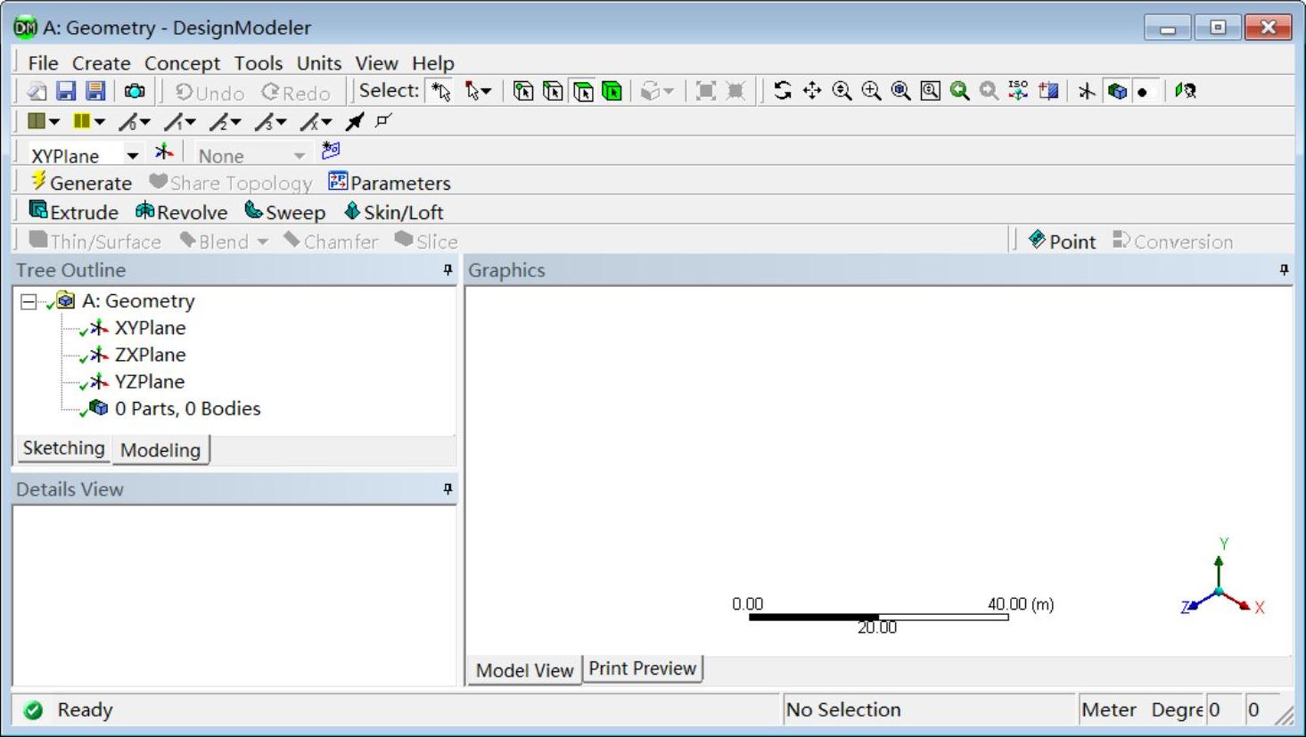This screenshot has width=1306, height=737.
Task: Open the Tools menu
Action: pyautogui.click(x=259, y=63)
